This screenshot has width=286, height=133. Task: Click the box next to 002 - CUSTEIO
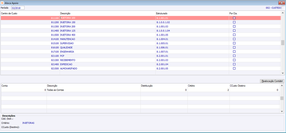tap(283, 8)
